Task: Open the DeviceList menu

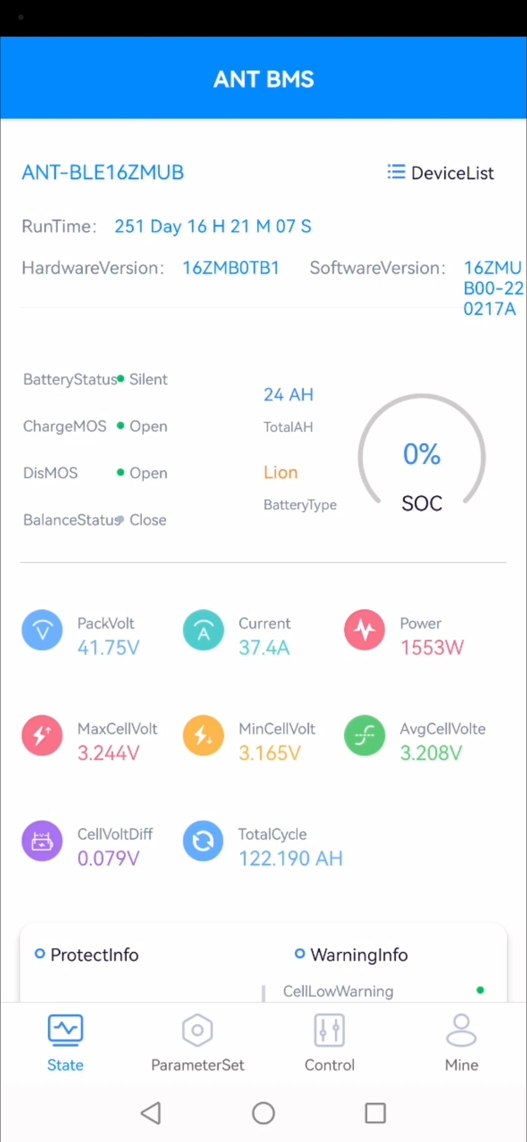Action: [441, 173]
